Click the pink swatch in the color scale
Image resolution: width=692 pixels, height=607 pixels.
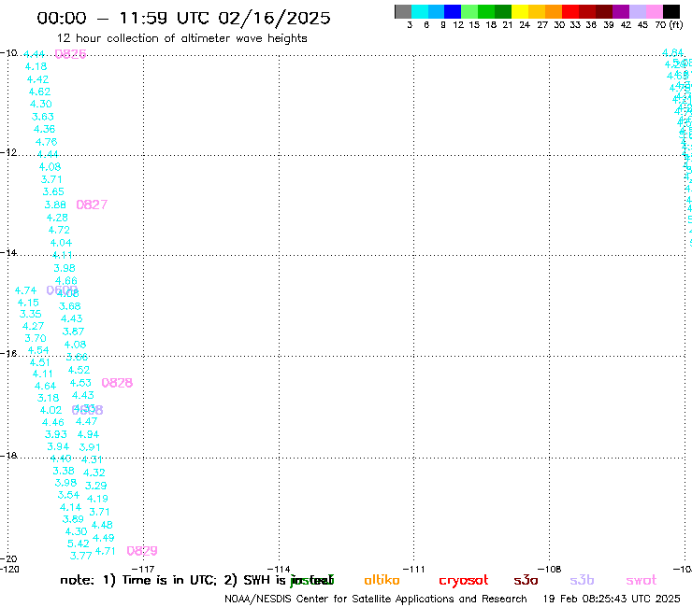coord(655,11)
